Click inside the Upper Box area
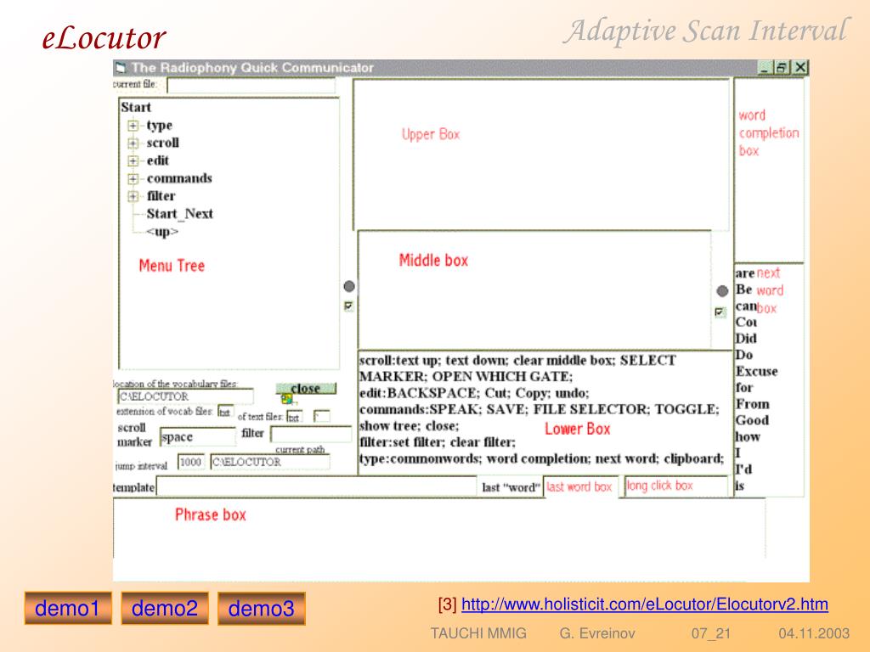Screen dimensions: 870x652 click(541, 155)
